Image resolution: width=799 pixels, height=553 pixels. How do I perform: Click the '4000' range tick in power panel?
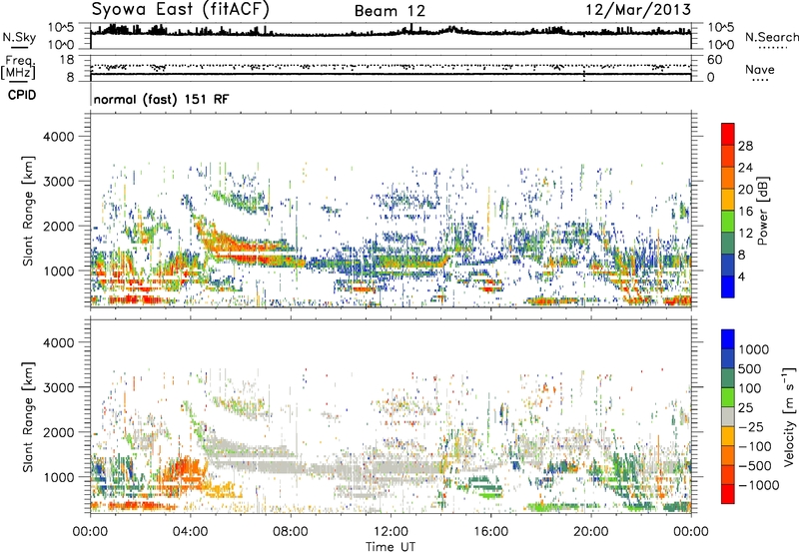pyautogui.click(x=59, y=137)
